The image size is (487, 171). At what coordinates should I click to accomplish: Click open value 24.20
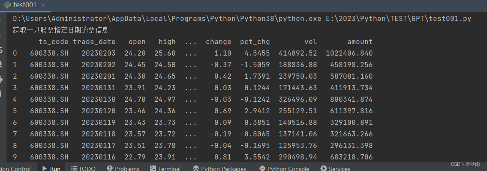[135, 53]
